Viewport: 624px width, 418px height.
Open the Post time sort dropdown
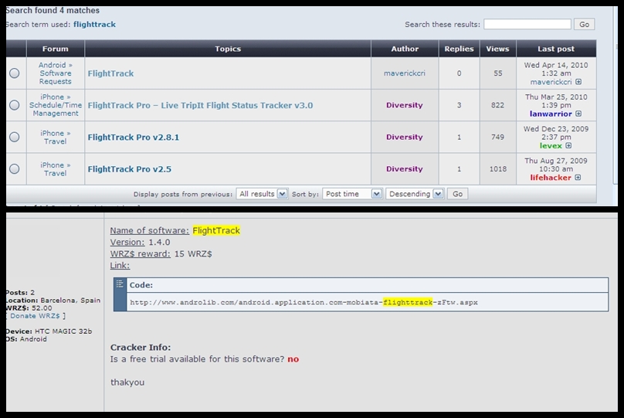352,194
